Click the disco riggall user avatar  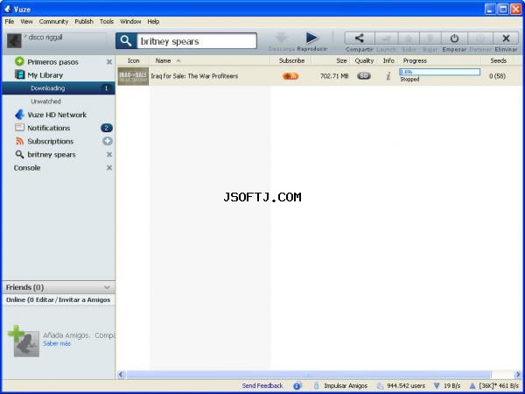(x=14, y=41)
